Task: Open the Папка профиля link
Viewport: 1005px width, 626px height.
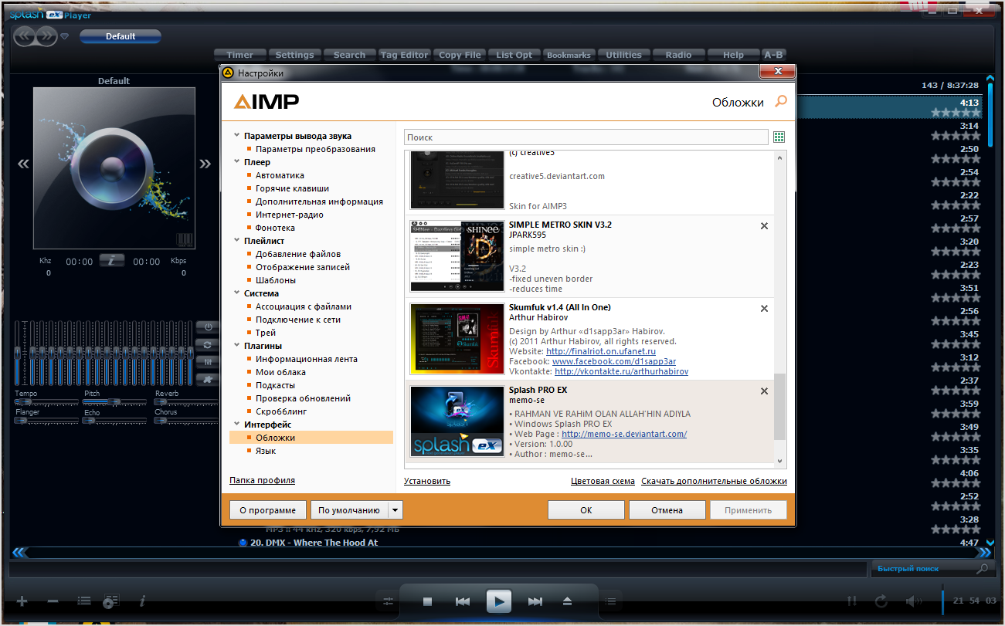Action: coord(262,480)
